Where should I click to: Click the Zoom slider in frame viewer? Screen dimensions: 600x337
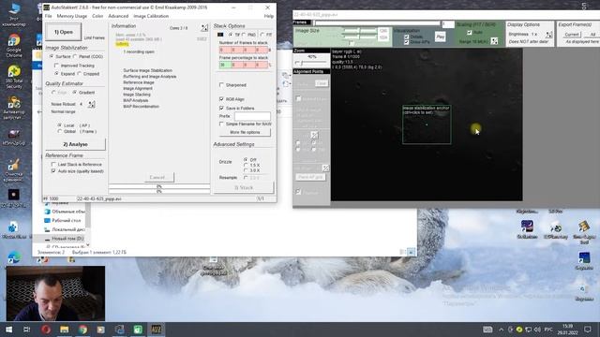coord(311,63)
